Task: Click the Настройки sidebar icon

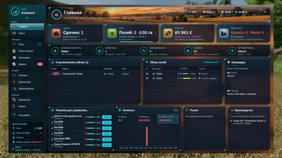Action: (x=14, y=115)
